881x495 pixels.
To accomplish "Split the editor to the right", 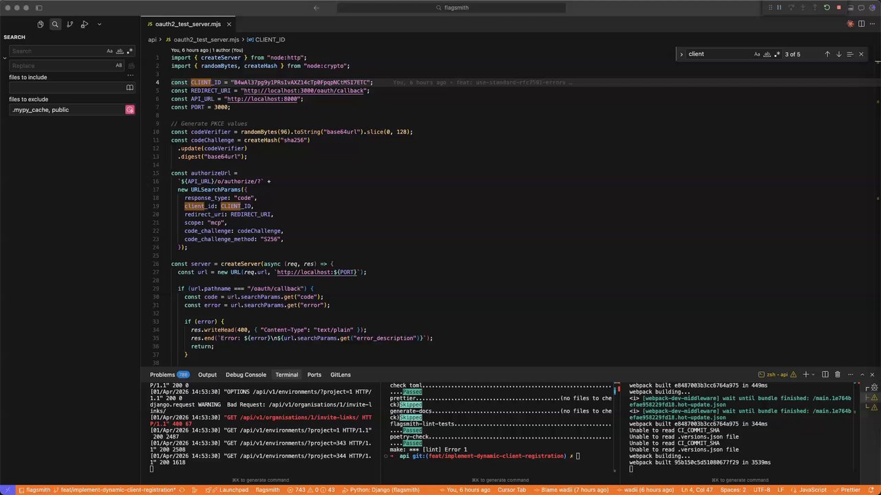I will coord(861,24).
